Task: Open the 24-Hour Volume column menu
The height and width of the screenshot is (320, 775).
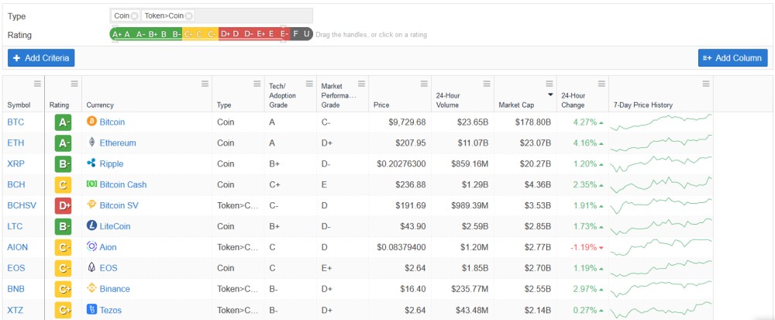Action: tap(487, 84)
